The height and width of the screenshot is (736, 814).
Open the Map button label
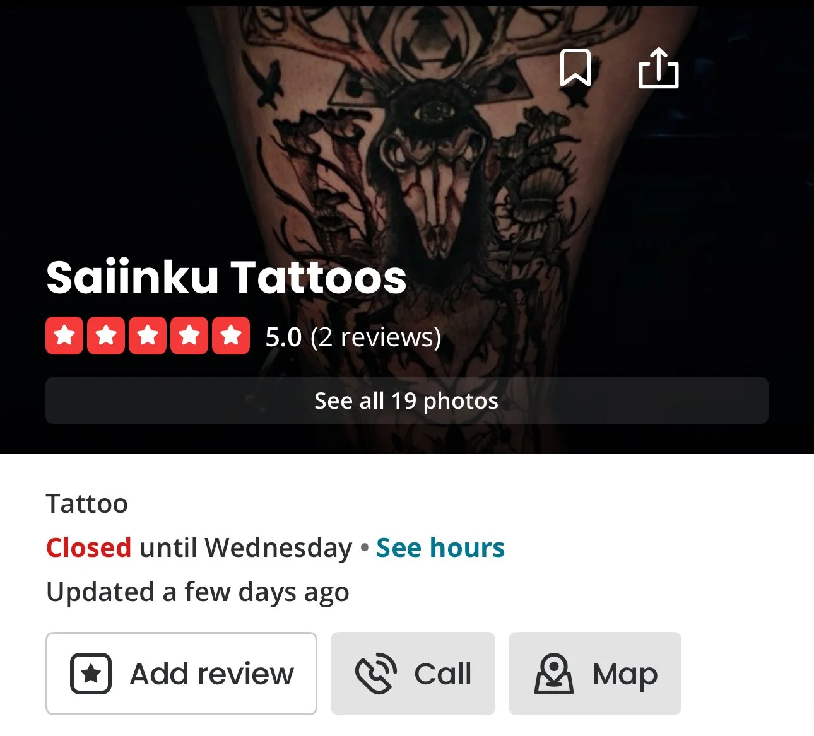(625, 675)
